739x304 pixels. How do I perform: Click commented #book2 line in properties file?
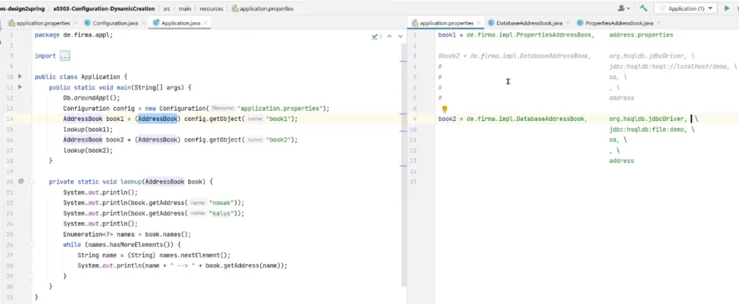click(514, 56)
